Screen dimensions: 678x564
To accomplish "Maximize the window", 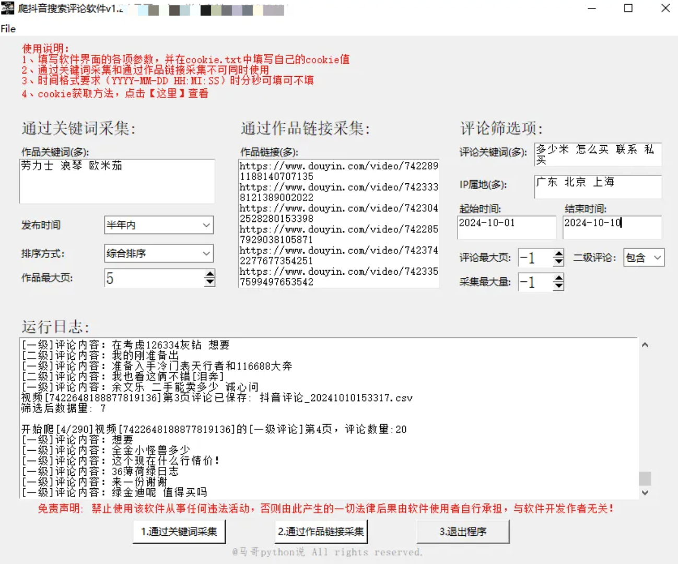I will pos(628,8).
